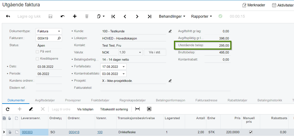Open the Dokumenttype Faktura dropdown
Viewport: 294px width, 140px height.
[x=59, y=31]
